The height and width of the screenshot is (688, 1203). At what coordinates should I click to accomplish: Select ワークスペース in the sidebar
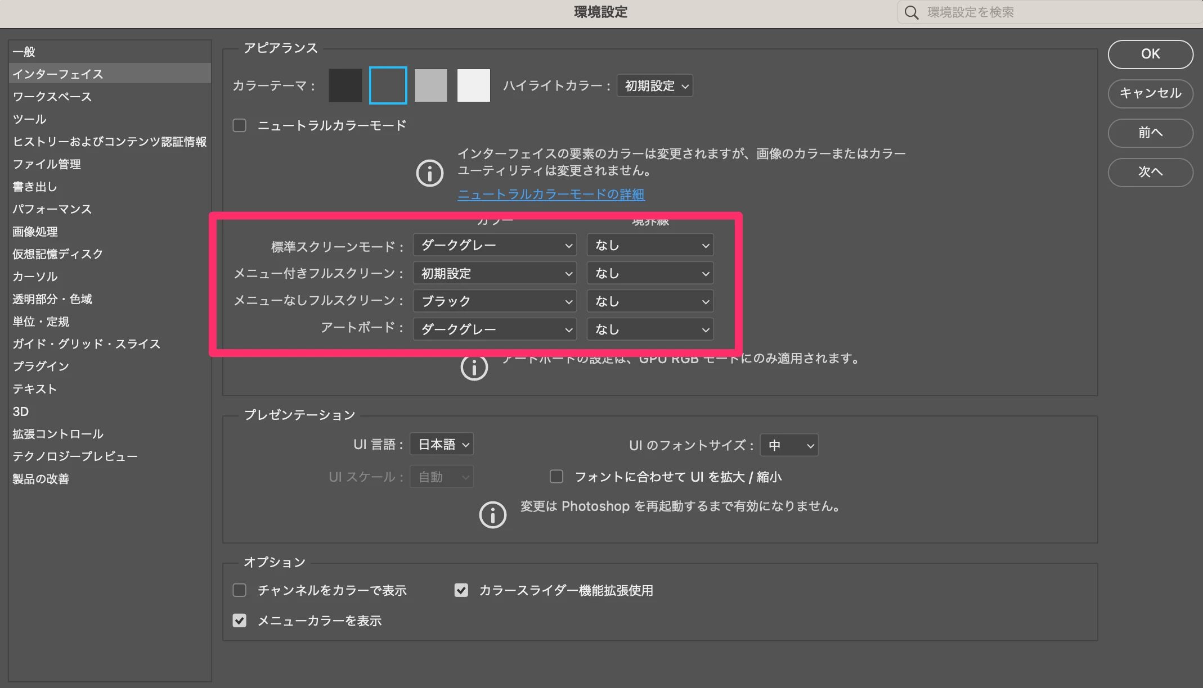click(x=52, y=97)
